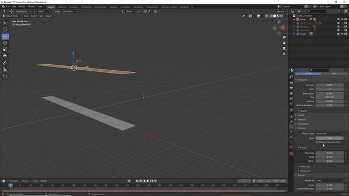Screen dimensions: 349x196
Task: Open the Add menu in viewport header
Action: click(x=41, y=16)
